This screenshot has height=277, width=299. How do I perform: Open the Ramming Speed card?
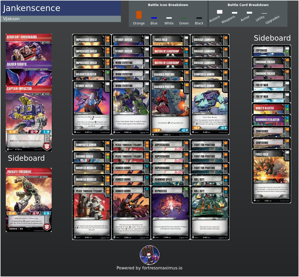point(170,179)
